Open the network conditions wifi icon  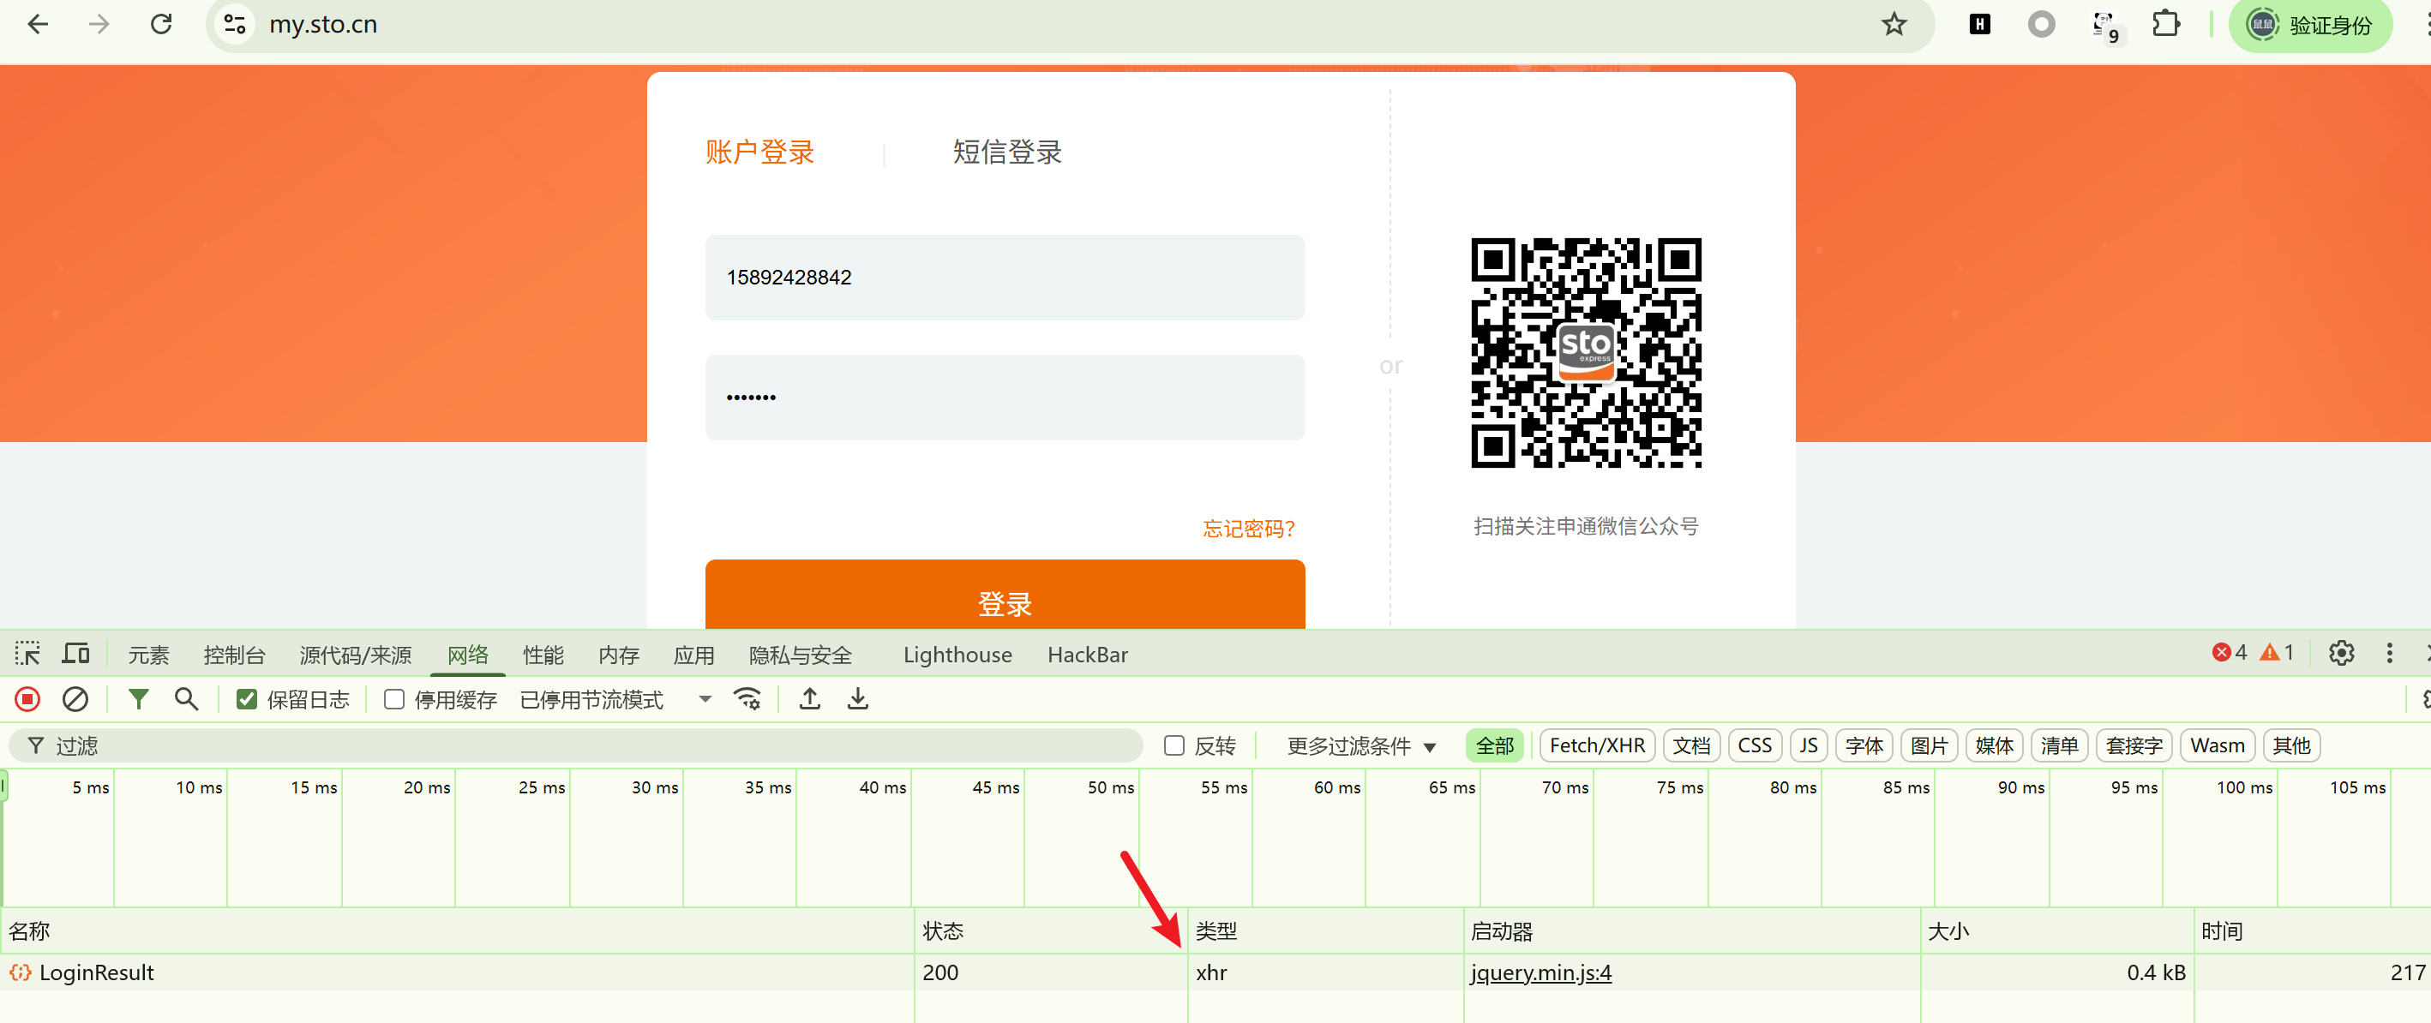(747, 698)
